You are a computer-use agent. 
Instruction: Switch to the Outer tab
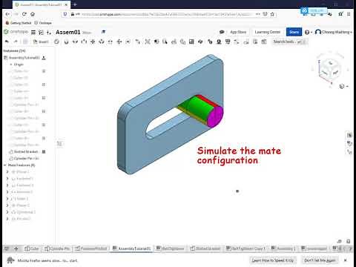32,248
